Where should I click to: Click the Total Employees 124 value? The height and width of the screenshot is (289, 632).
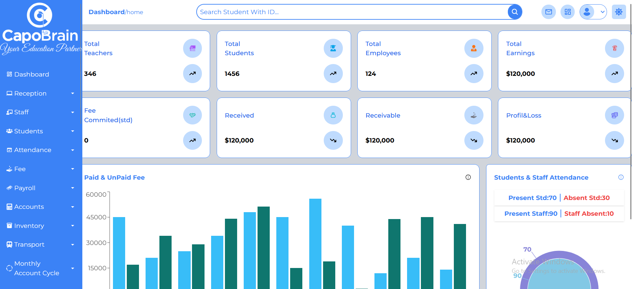371,74
